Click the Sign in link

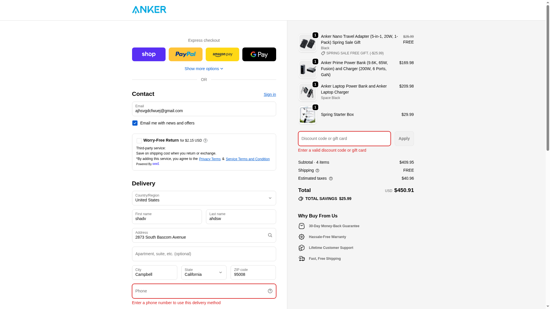[x=270, y=94]
